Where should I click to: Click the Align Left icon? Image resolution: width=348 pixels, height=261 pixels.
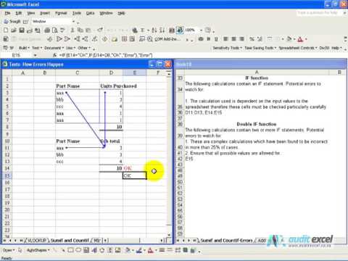coord(225,39)
